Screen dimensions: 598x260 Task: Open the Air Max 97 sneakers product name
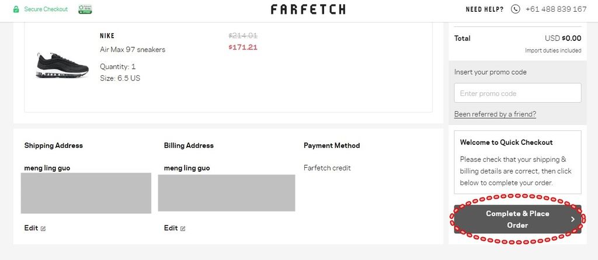133,50
